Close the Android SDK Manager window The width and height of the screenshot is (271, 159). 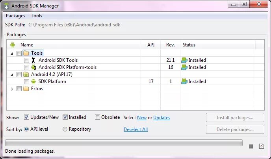(259, 4)
